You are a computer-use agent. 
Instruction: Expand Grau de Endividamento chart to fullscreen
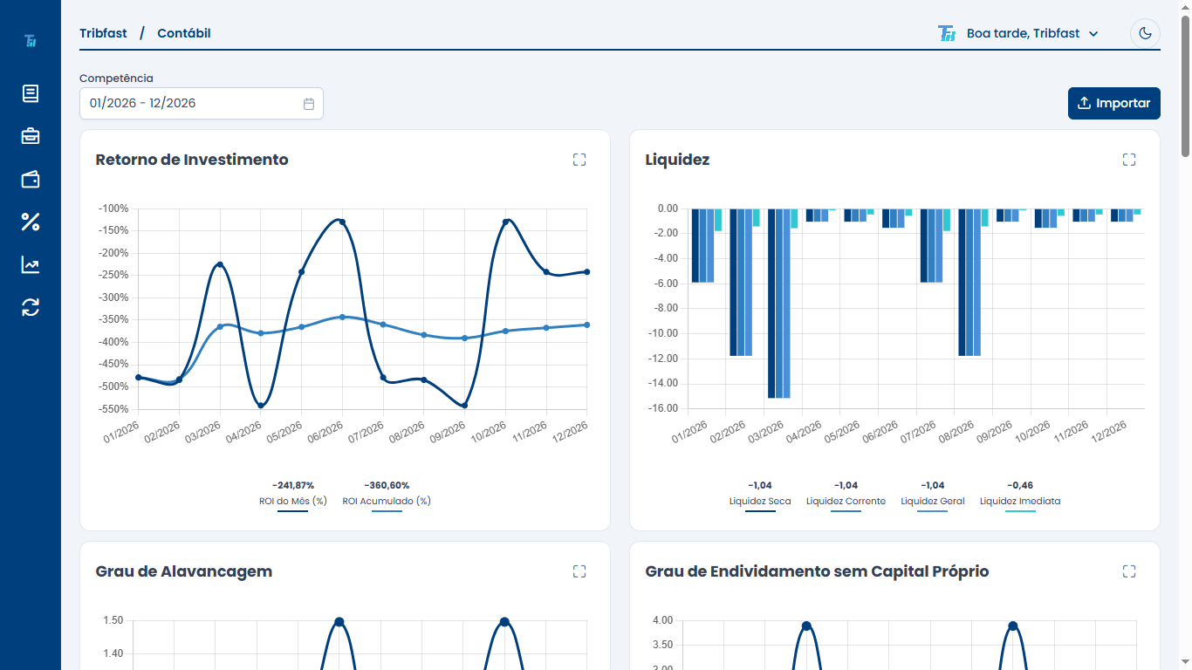pos(1129,571)
